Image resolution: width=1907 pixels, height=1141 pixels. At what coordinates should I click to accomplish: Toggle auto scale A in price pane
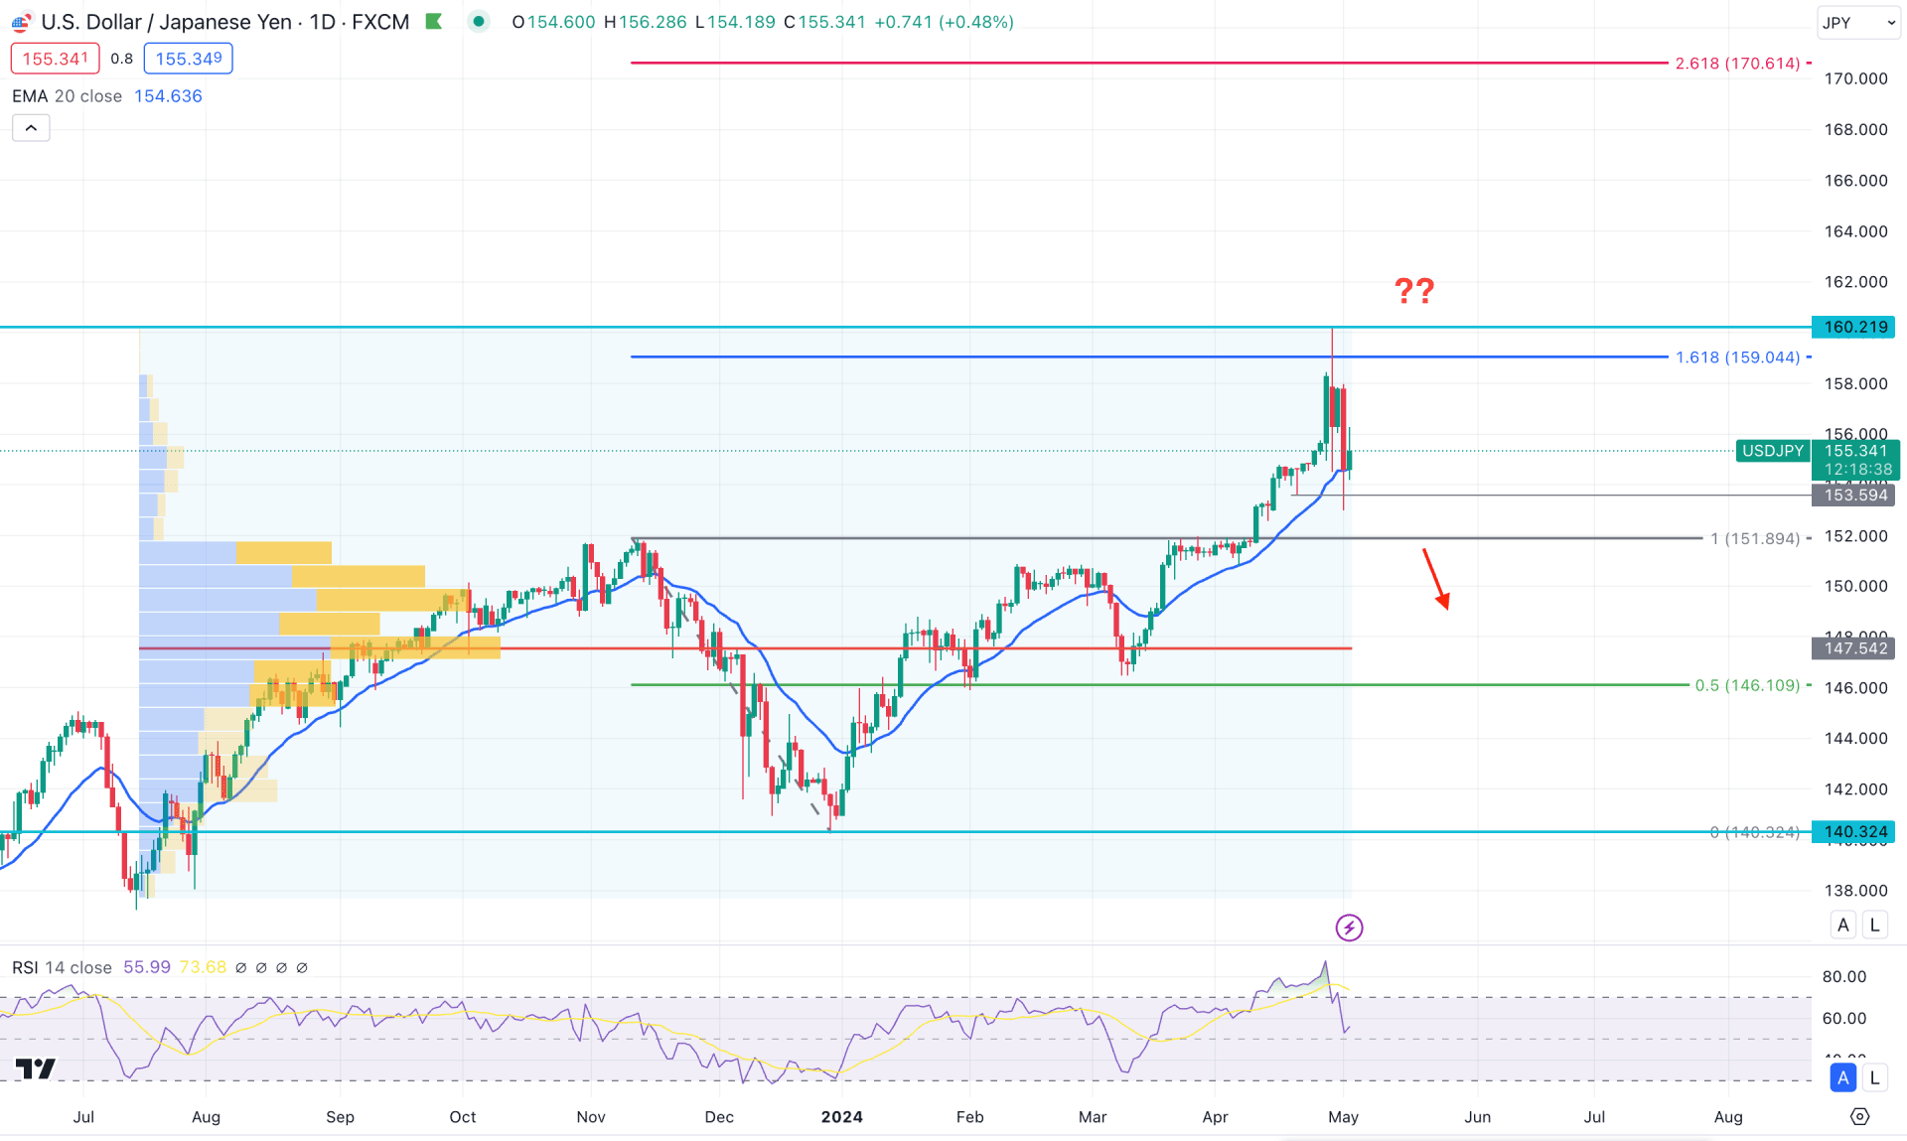1843,925
